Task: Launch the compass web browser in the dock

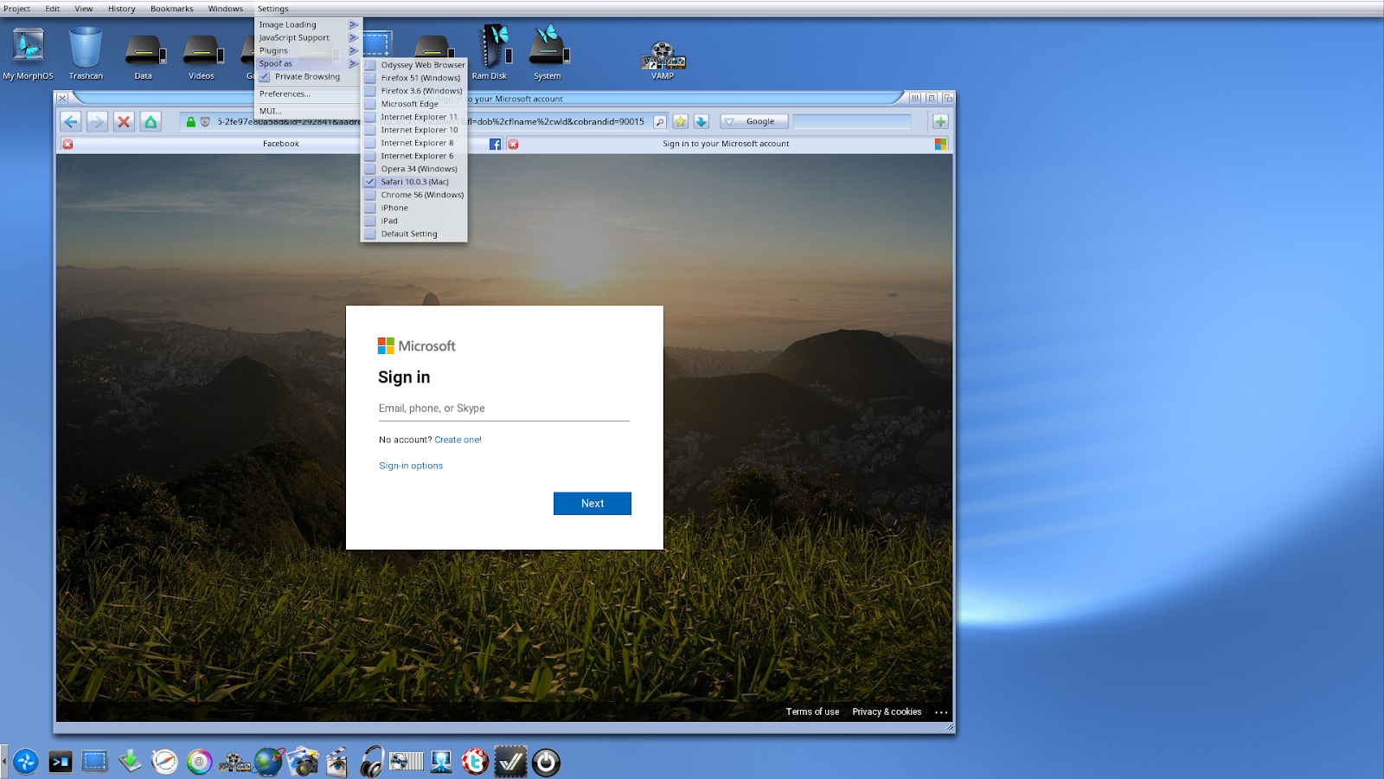Action: click(164, 762)
